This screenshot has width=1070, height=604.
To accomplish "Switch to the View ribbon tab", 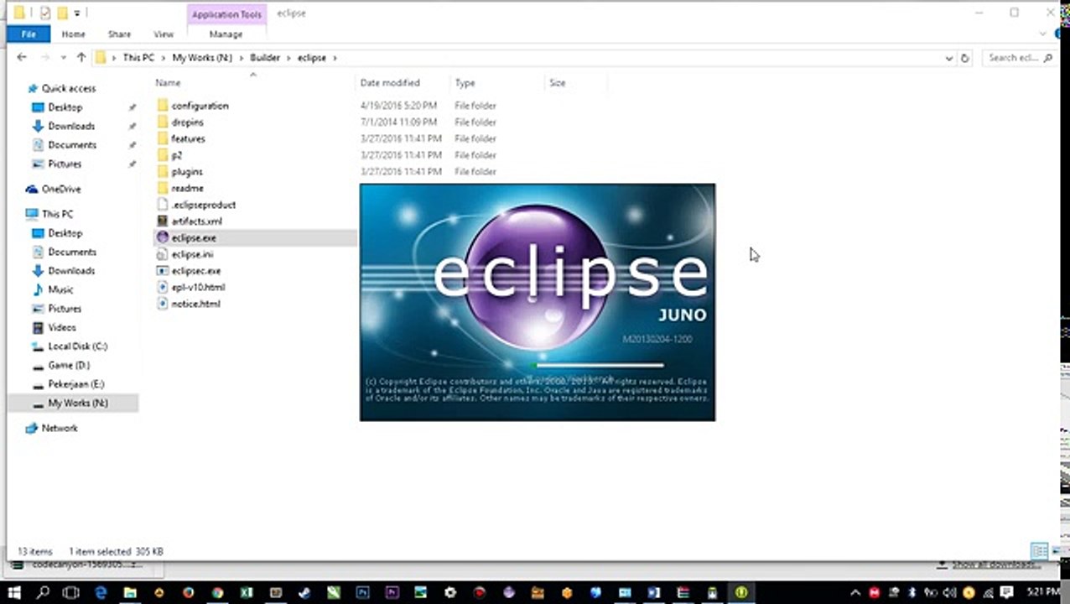I will (164, 34).
